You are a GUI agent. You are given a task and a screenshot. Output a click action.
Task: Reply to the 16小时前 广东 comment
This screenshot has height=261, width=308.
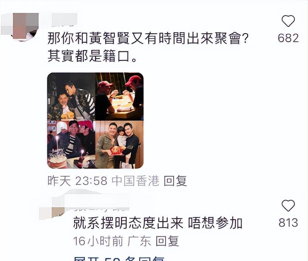[167, 241]
